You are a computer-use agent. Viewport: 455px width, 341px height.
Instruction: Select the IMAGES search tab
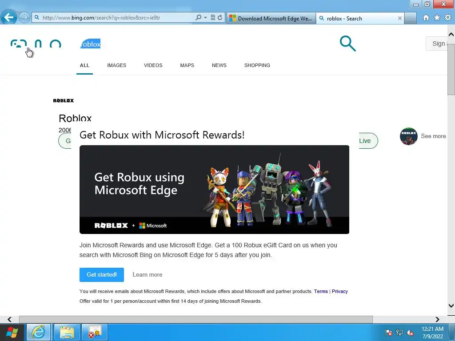(117, 65)
